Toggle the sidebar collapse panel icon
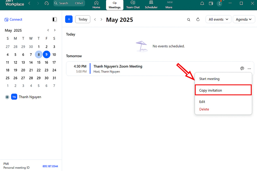 pos(54,20)
